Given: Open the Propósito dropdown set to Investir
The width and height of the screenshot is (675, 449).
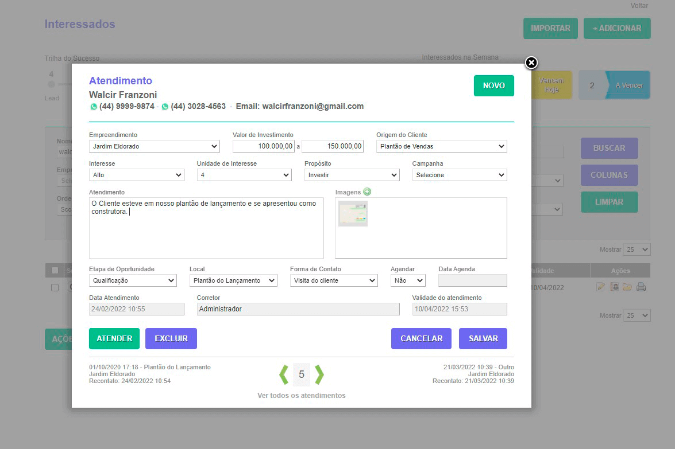Looking at the screenshot, I should tap(352, 175).
